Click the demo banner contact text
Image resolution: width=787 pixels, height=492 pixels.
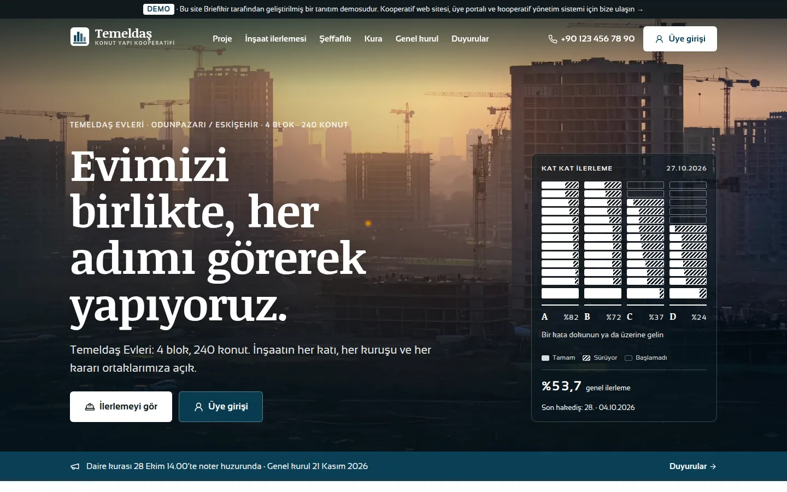click(x=411, y=9)
